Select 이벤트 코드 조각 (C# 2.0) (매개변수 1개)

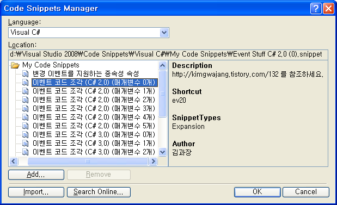[94, 91]
